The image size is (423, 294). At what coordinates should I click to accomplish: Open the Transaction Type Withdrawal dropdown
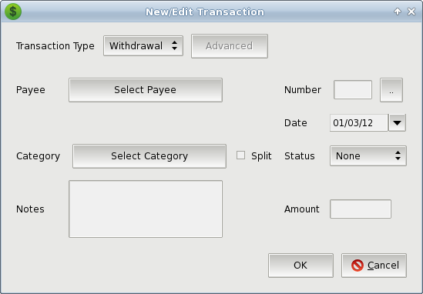[143, 46]
